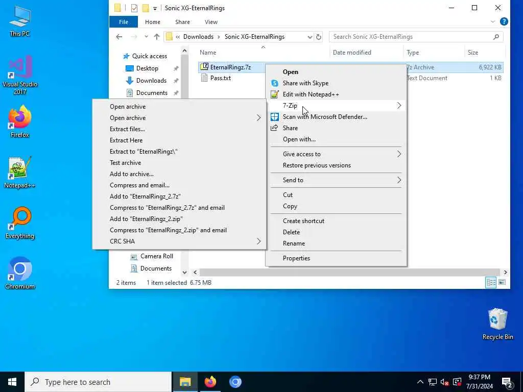Open the This PC desktop icon

(20, 20)
